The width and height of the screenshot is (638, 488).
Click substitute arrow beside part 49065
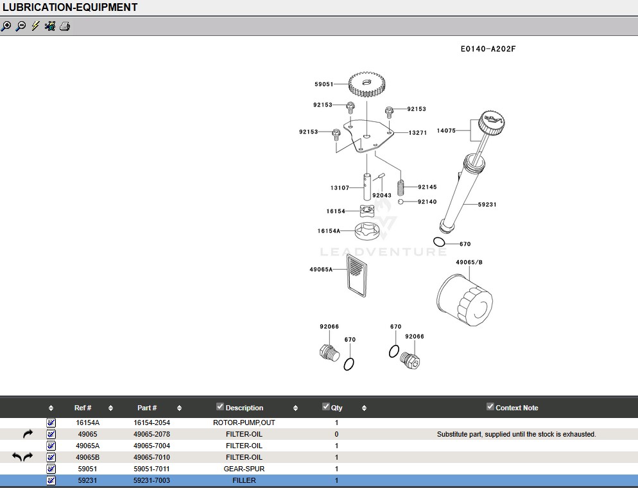coord(28,435)
